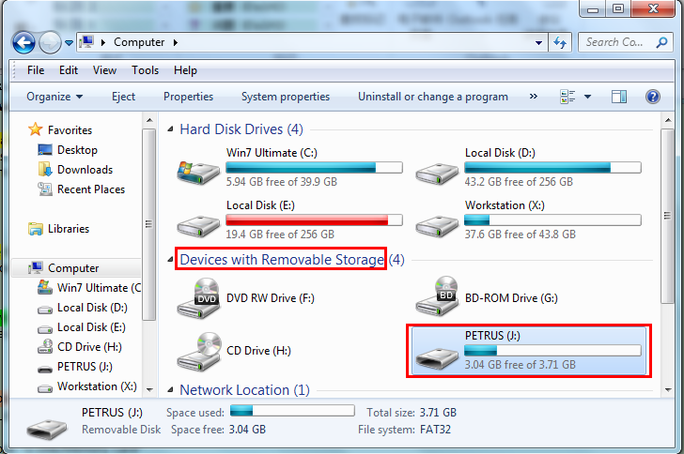This screenshot has height=454, width=684.
Task: Open the File menu
Action: [36, 70]
